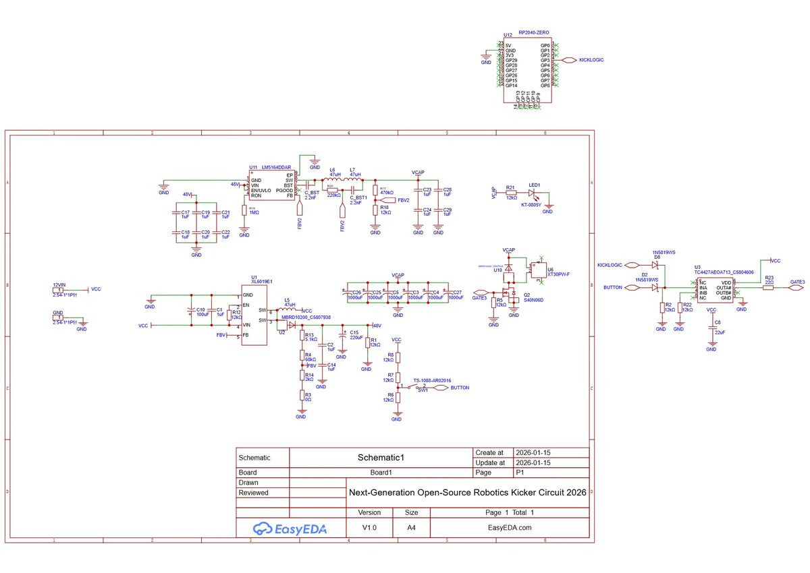This screenshot has width=810, height=573.
Task: Click the A4 size value
Action: [412, 527]
